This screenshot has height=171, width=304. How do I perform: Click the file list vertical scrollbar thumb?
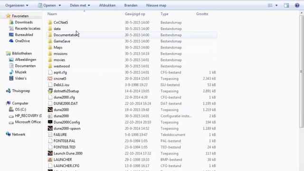[301, 71]
